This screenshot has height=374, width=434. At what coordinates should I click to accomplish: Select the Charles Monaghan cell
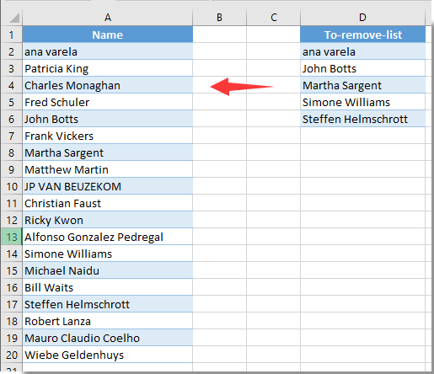click(108, 85)
